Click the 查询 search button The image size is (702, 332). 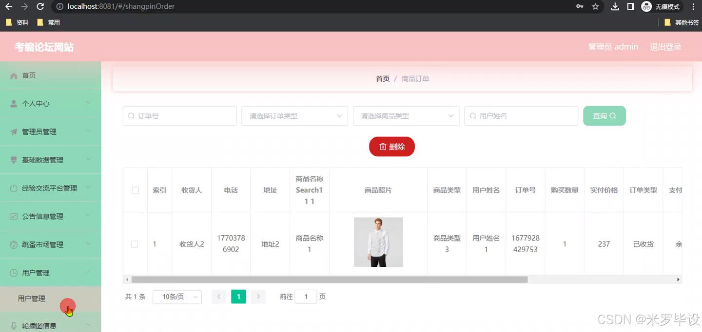pyautogui.click(x=604, y=115)
